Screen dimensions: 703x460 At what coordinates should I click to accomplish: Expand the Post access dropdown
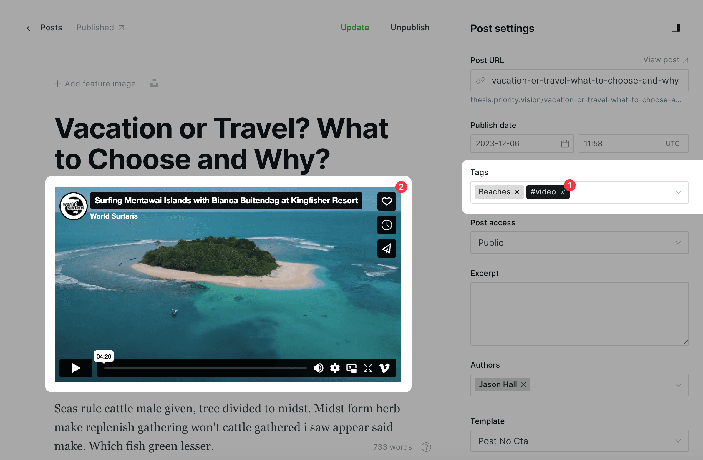click(579, 242)
